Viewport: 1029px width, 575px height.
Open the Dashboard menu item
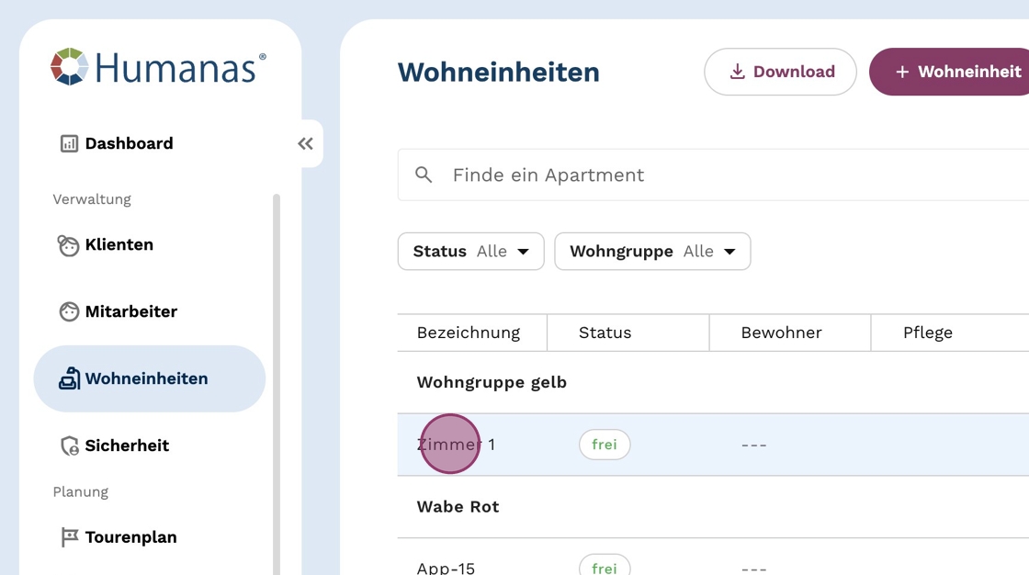point(129,143)
